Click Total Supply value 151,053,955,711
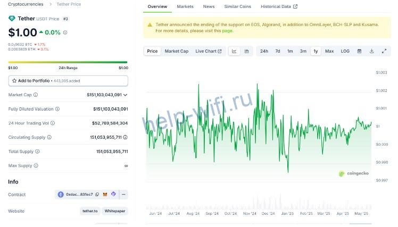The width and height of the screenshot is (398, 227). coord(112,152)
